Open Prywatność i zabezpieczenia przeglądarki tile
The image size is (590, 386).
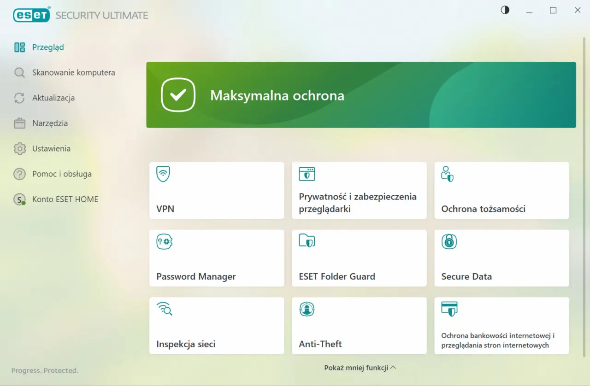[x=359, y=191]
